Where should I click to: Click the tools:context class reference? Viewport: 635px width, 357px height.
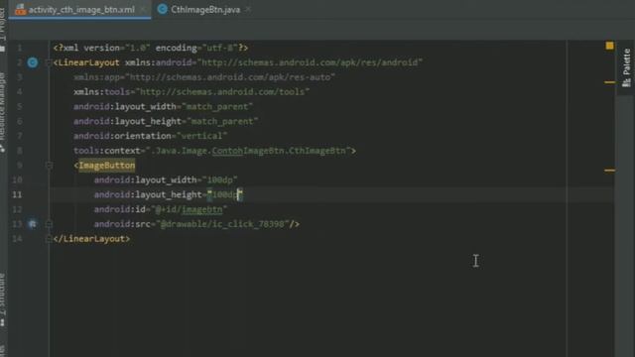248,151
